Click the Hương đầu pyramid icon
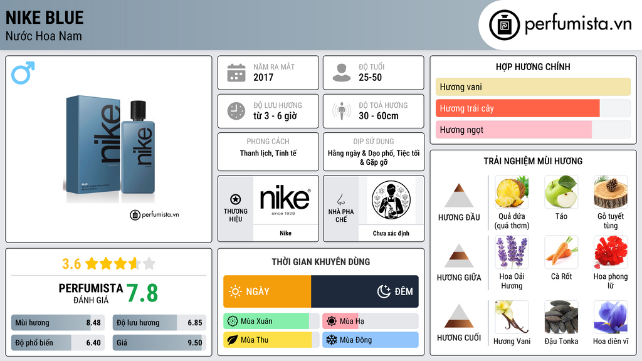Image resolution: width=642 pixels, height=361 pixels. tap(459, 196)
